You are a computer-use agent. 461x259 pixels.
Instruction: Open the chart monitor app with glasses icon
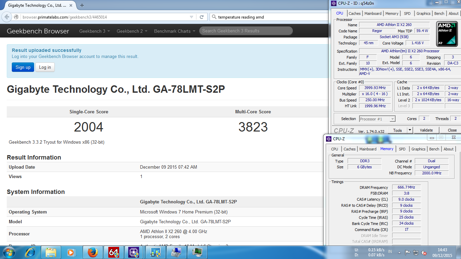tap(155, 252)
